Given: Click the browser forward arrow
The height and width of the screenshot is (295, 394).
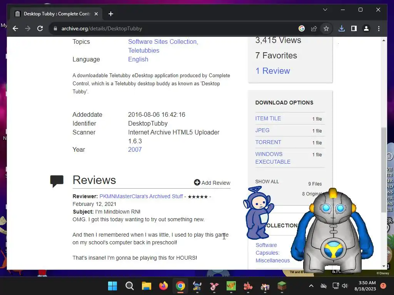Looking at the screenshot, I should pos(28,28).
